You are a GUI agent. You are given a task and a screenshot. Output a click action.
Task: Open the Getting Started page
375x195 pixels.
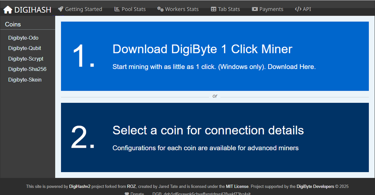click(x=80, y=9)
